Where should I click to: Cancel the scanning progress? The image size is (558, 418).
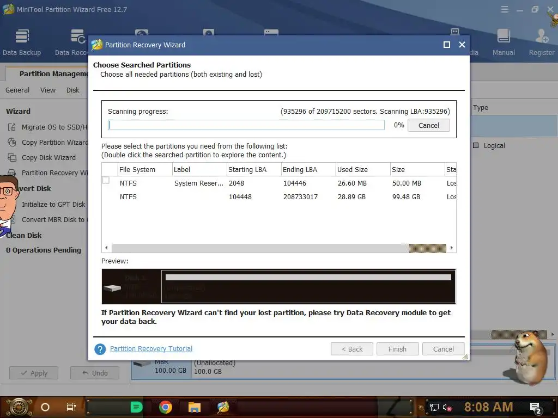428,125
